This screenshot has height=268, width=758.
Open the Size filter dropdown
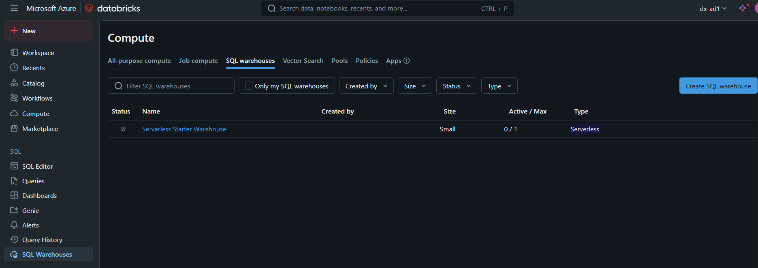pyautogui.click(x=415, y=86)
